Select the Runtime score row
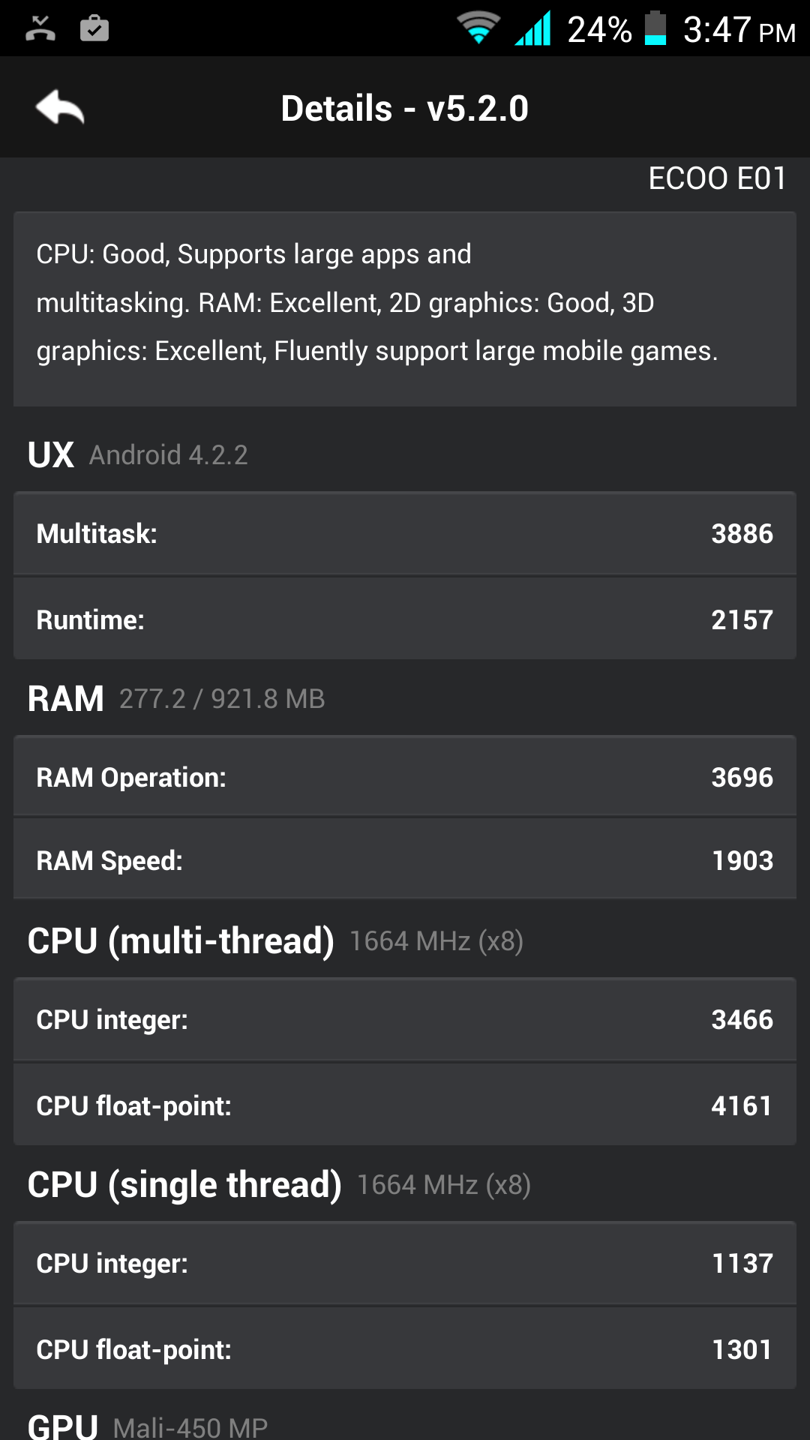 pyautogui.click(x=405, y=619)
